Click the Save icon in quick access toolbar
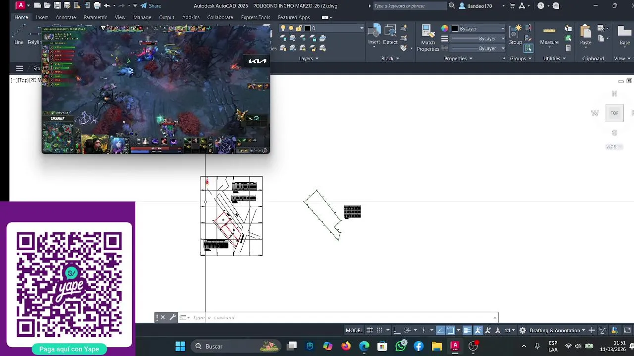 [x=57, y=6]
